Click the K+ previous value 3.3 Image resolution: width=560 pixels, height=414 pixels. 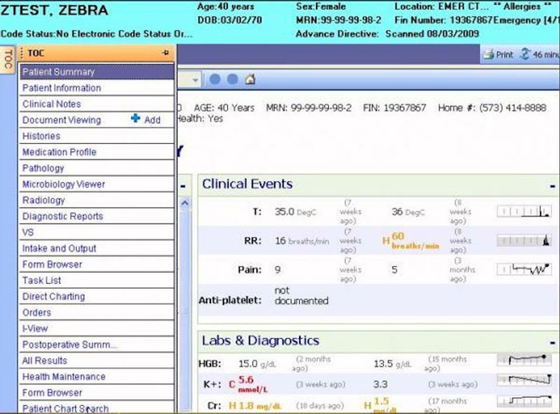381,384
